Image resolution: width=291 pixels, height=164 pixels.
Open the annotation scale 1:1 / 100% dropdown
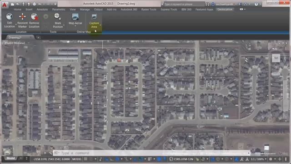[259, 159]
